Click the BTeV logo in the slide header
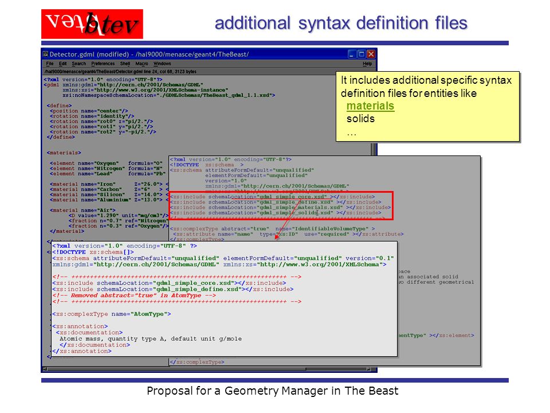The height and width of the screenshot is (413, 550). (92, 24)
